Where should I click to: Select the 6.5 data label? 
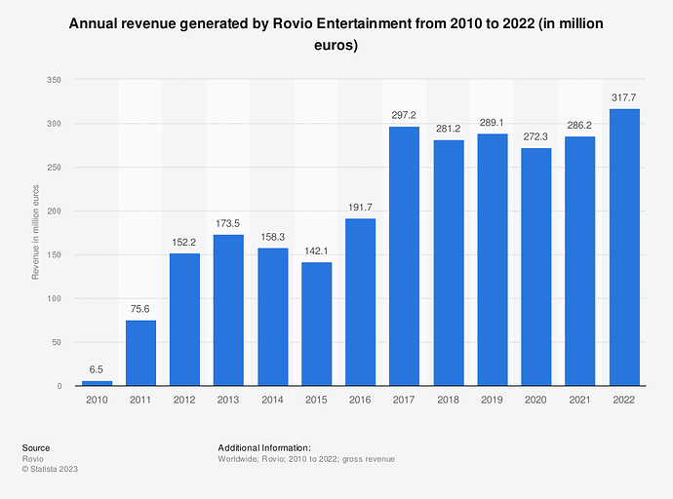click(x=97, y=369)
